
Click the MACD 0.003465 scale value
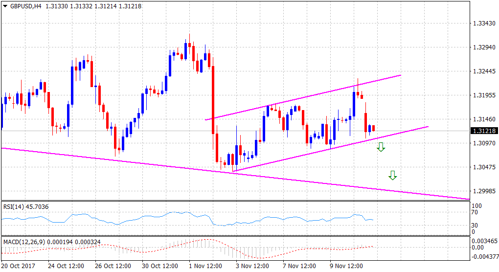pos(485,241)
